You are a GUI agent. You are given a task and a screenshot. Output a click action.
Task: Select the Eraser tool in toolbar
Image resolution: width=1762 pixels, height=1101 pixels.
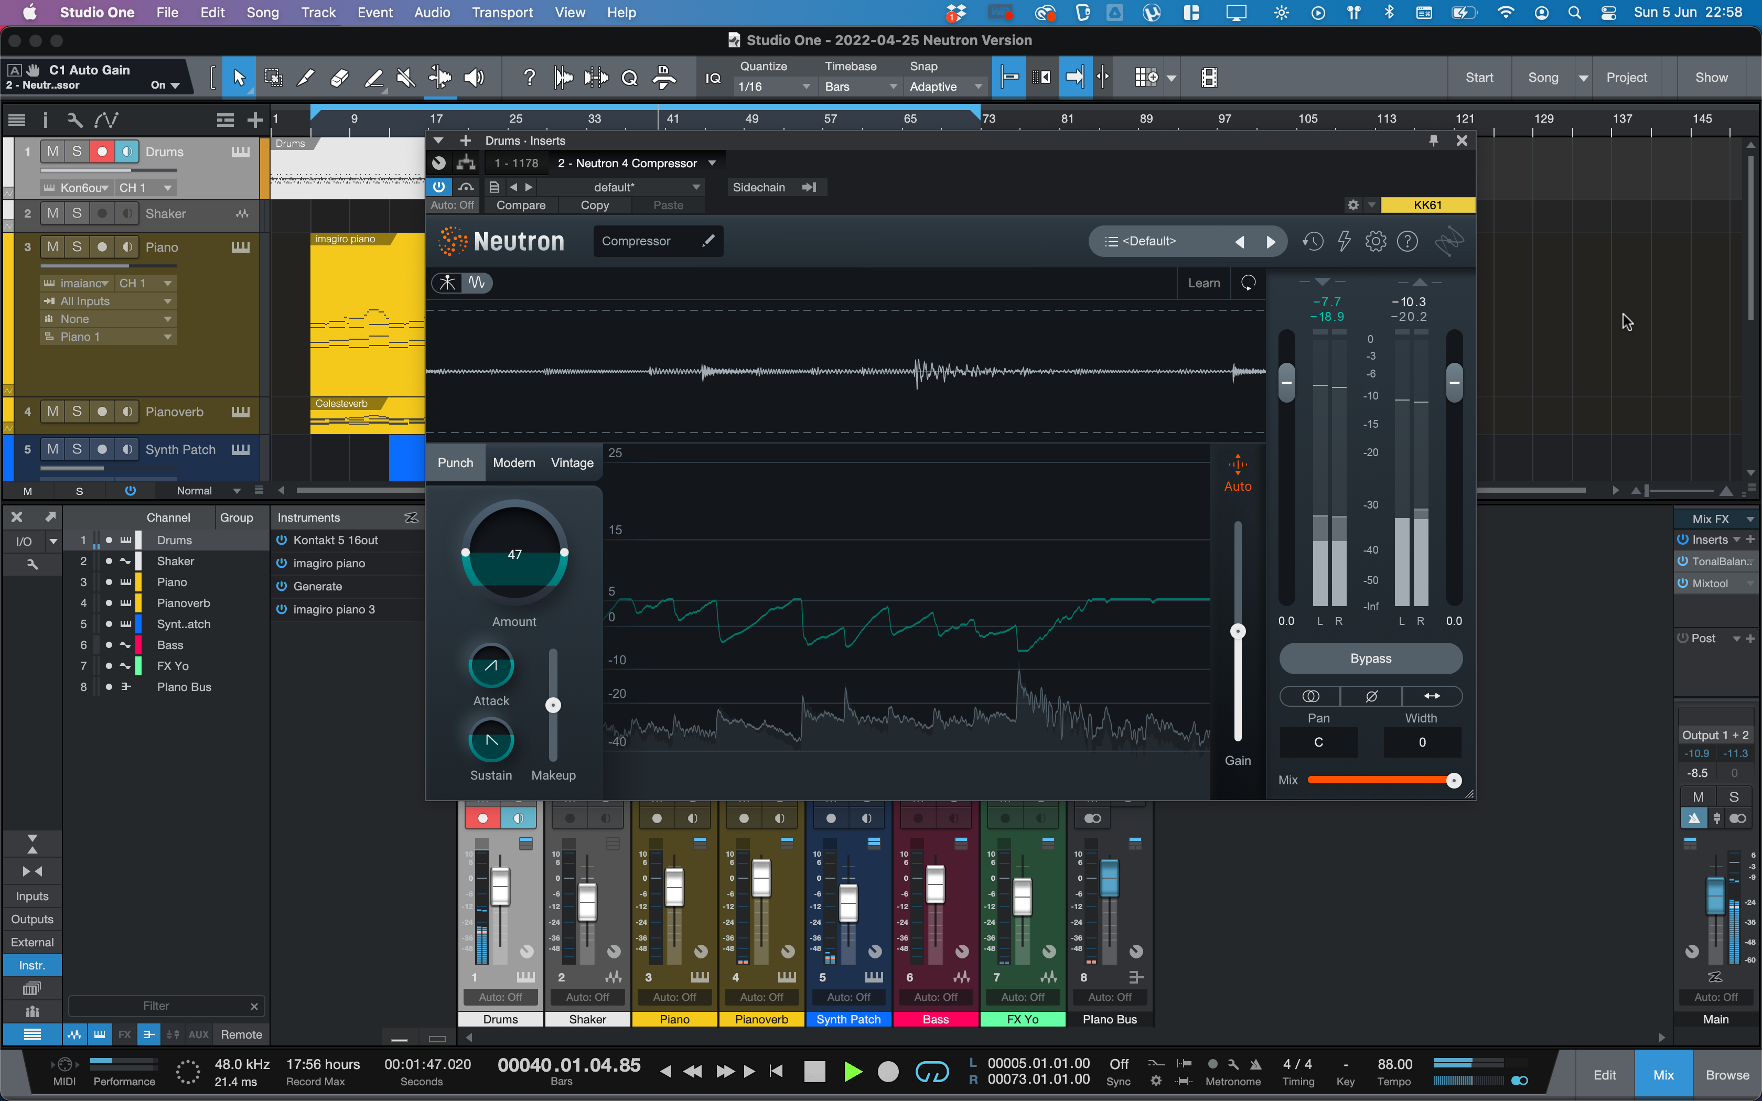(339, 78)
